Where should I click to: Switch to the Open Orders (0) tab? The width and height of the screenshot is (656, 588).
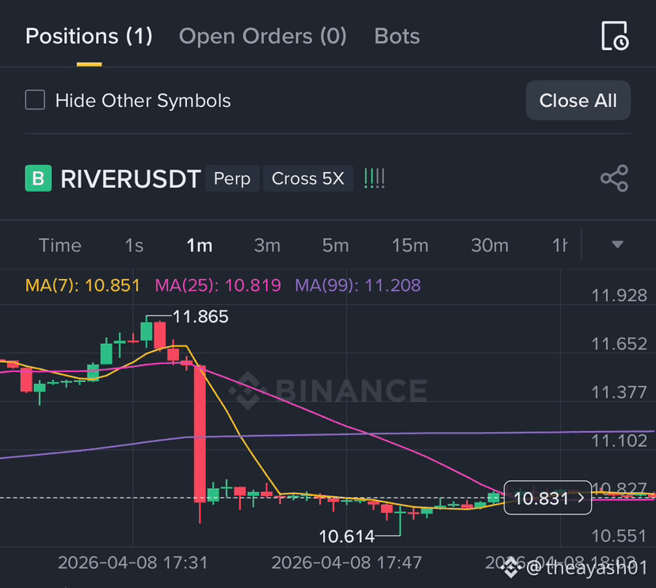pos(263,36)
